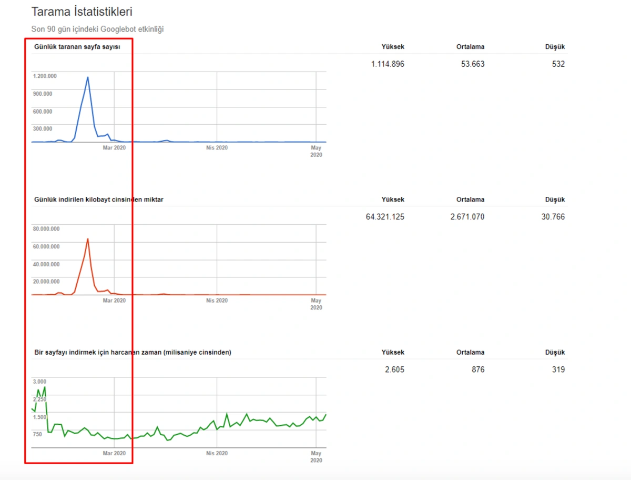This screenshot has height=480, width=631.
Task: Select the Günlük taranan sayfa sayısı heading
Action: tap(77, 47)
